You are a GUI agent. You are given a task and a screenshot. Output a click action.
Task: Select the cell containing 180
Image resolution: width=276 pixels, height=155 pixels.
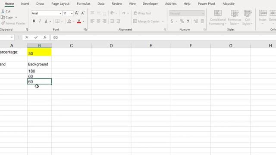click(x=39, y=71)
